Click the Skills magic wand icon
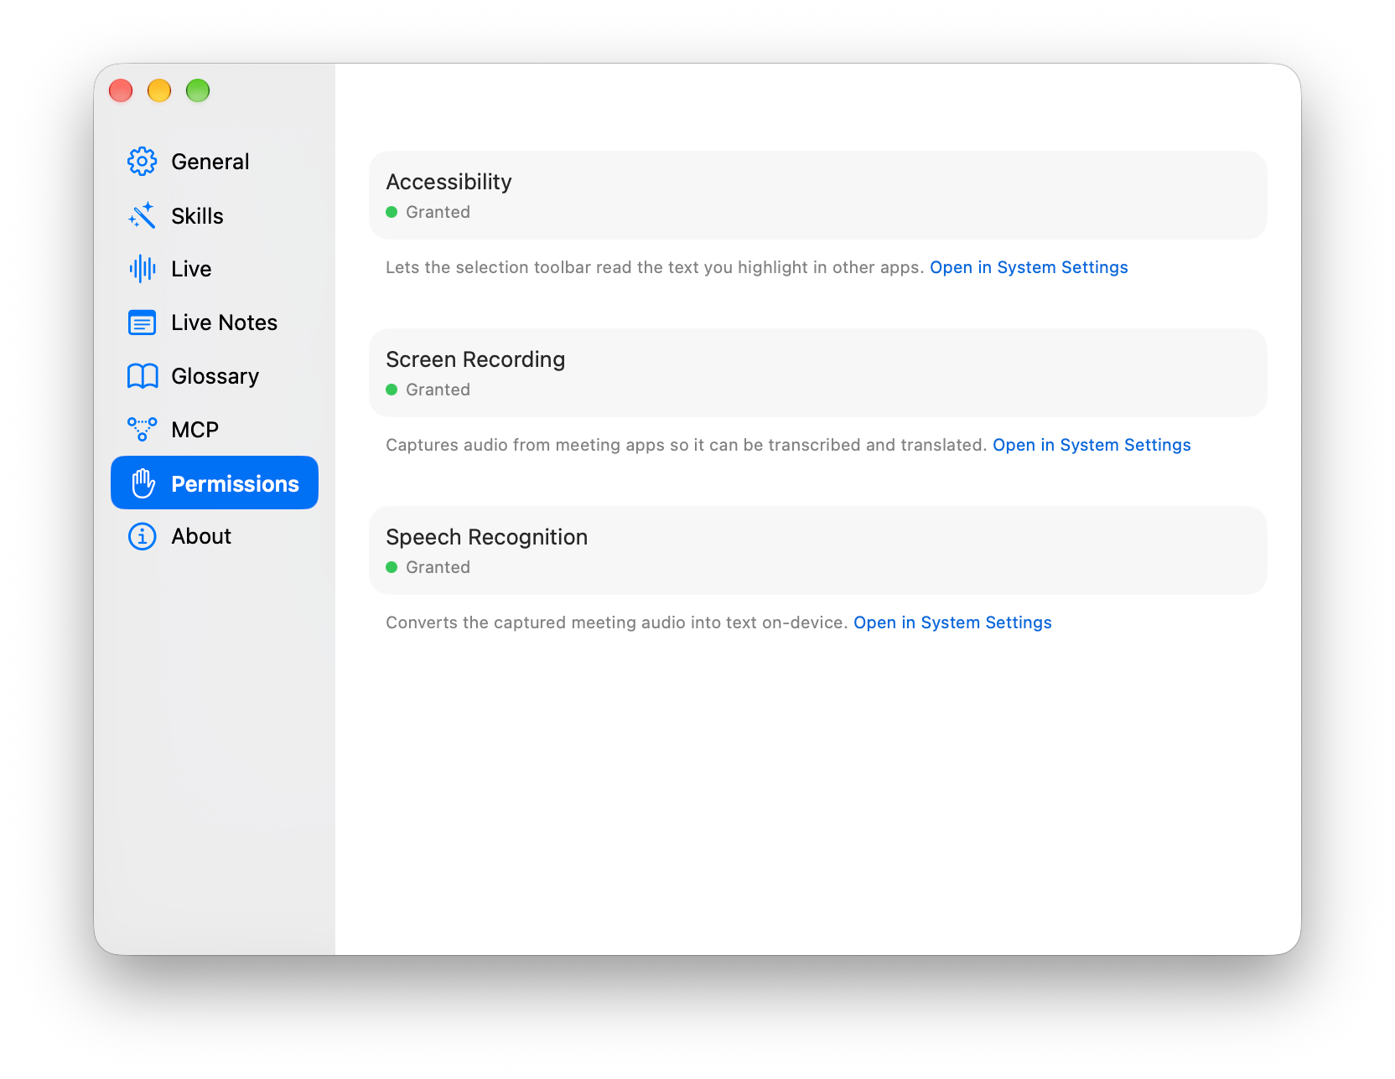Viewport: 1395px width, 1079px height. tap(143, 215)
